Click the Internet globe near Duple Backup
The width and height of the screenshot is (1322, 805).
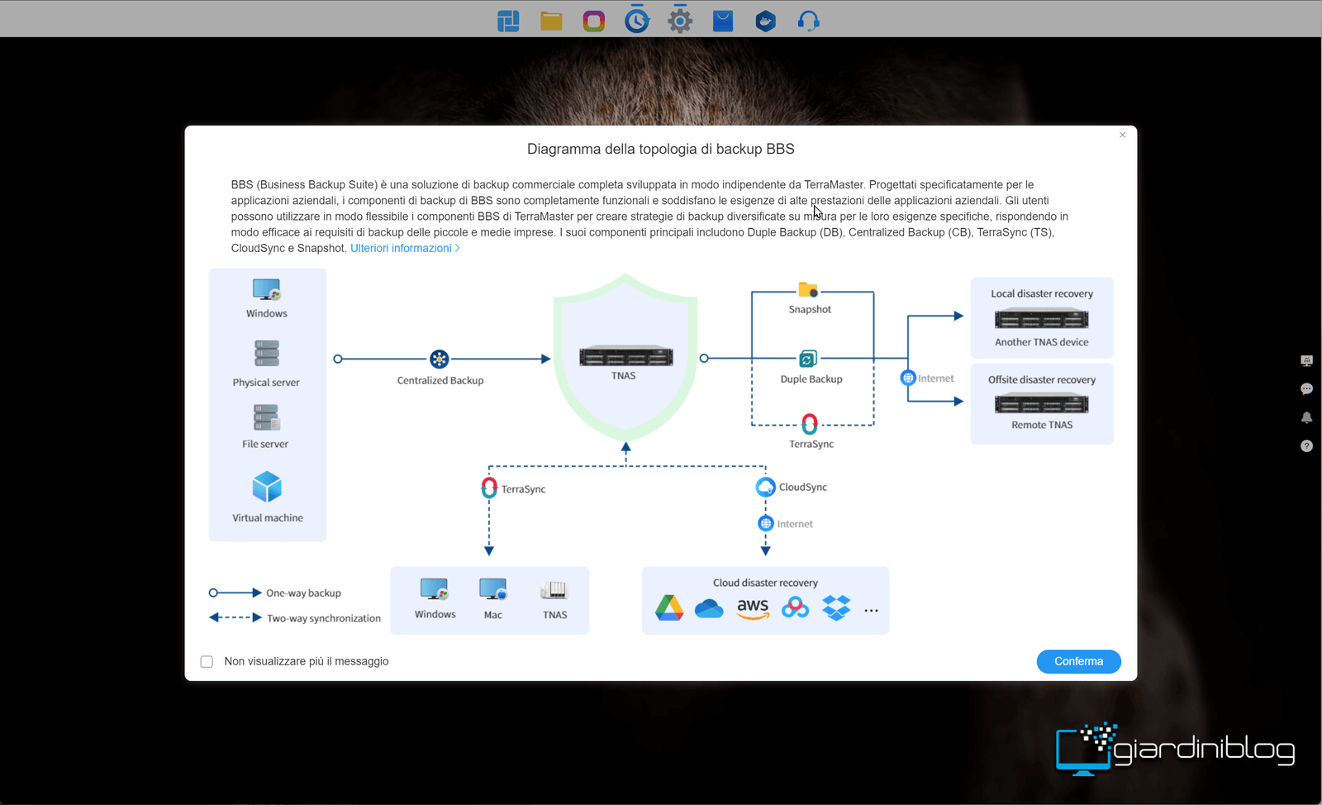pyautogui.click(x=908, y=378)
